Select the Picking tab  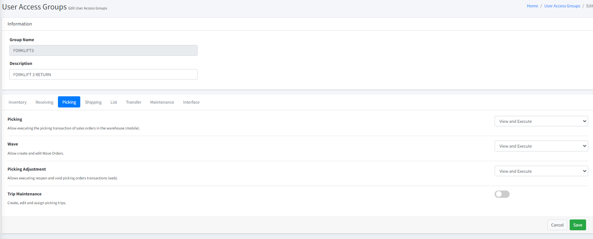tap(69, 102)
